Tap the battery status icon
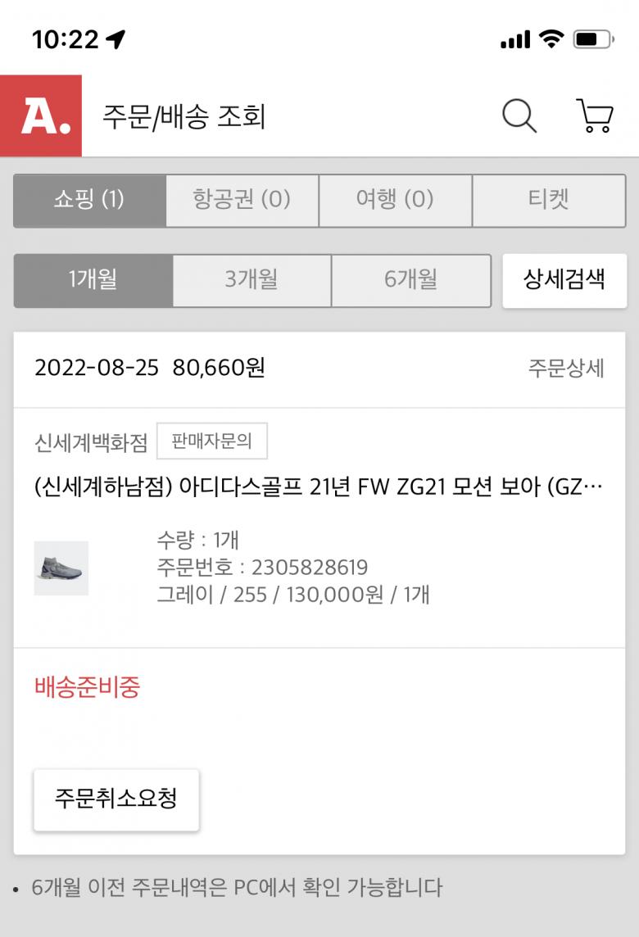 coord(594,38)
